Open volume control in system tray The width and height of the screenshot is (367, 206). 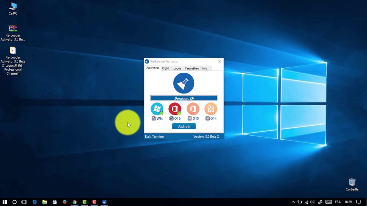click(312, 202)
